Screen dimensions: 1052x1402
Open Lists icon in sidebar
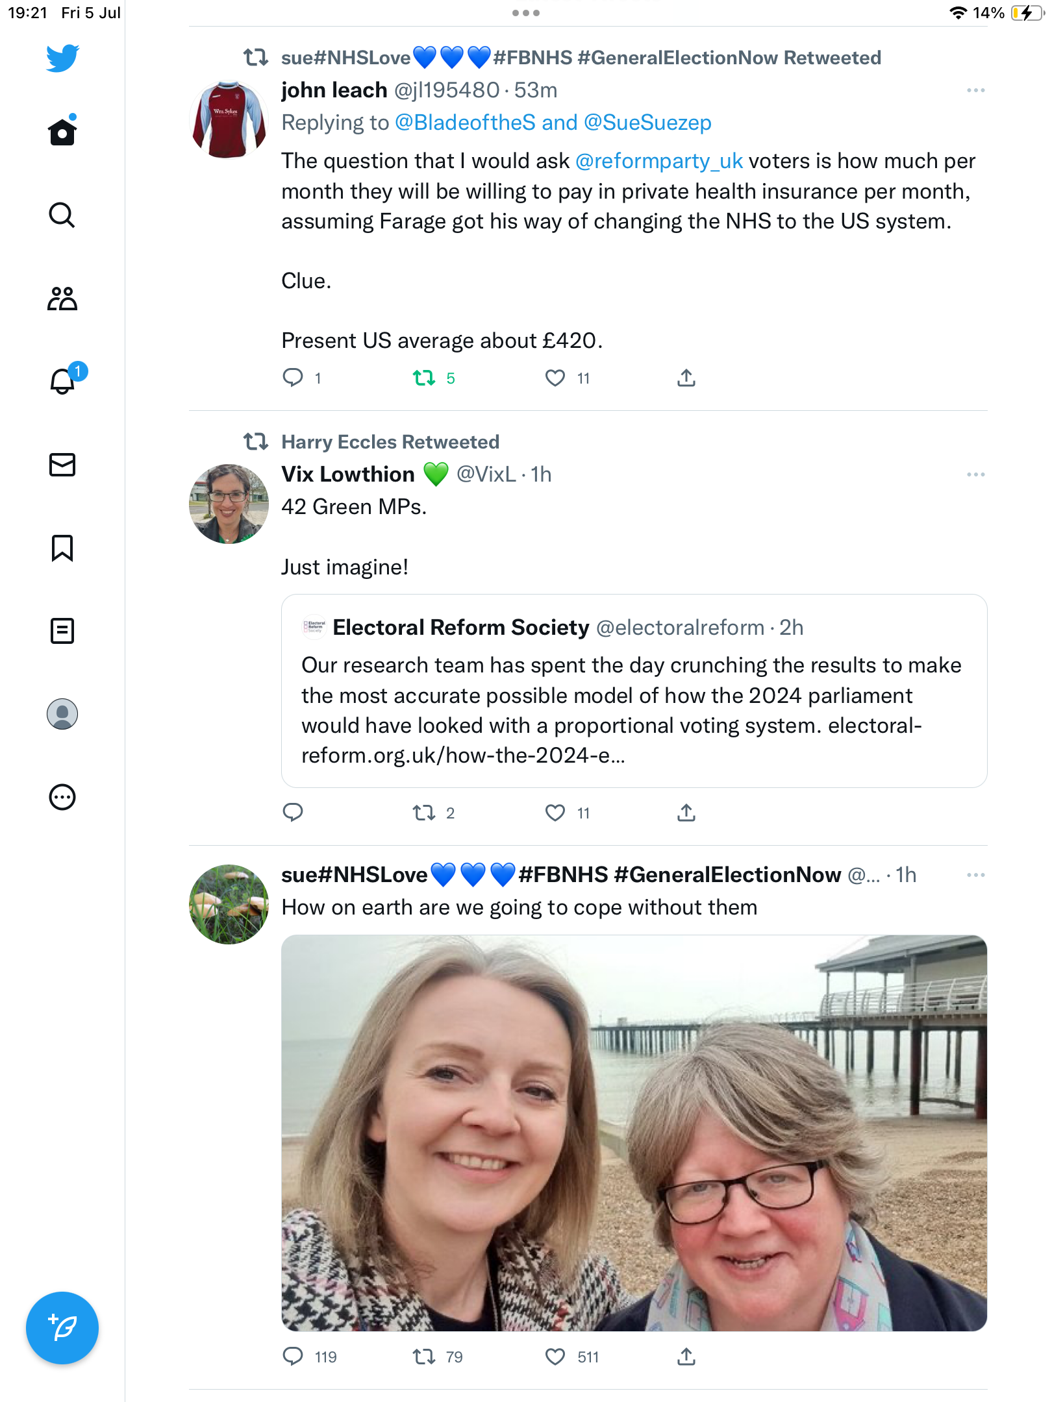[x=62, y=631]
